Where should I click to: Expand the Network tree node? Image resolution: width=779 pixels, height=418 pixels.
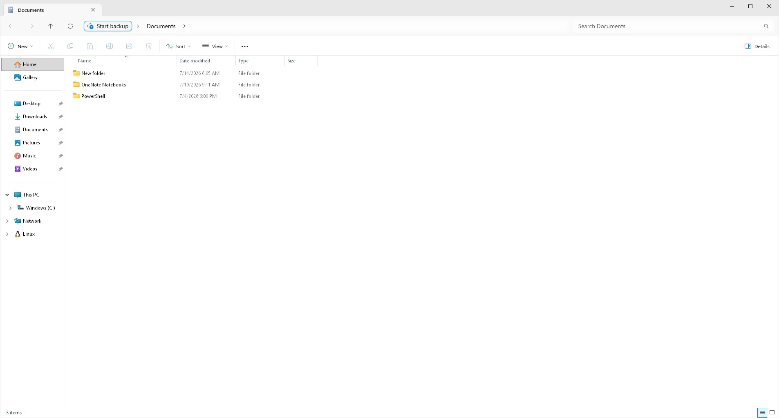click(7, 221)
